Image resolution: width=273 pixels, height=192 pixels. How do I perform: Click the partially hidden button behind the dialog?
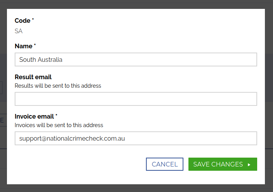coord(3,120)
